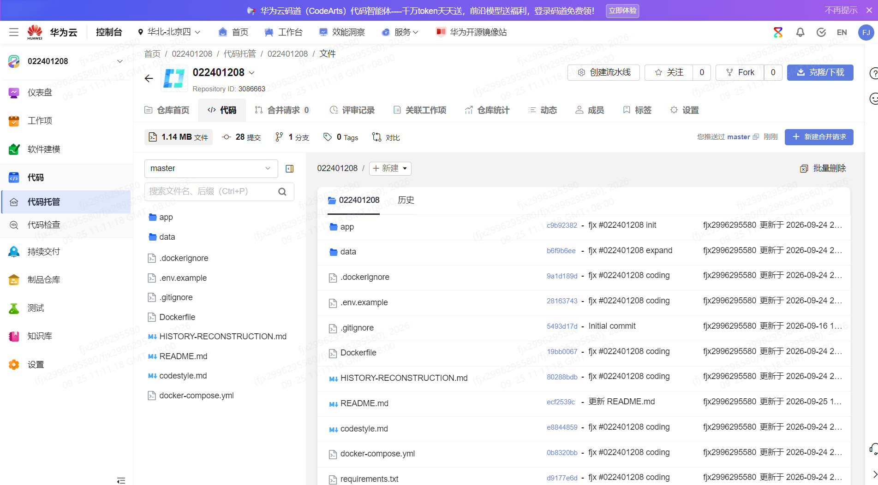The width and height of the screenshot is (878, 485).
Task: Toggle the file tree panel icon
Action: (x=290, y=169)
